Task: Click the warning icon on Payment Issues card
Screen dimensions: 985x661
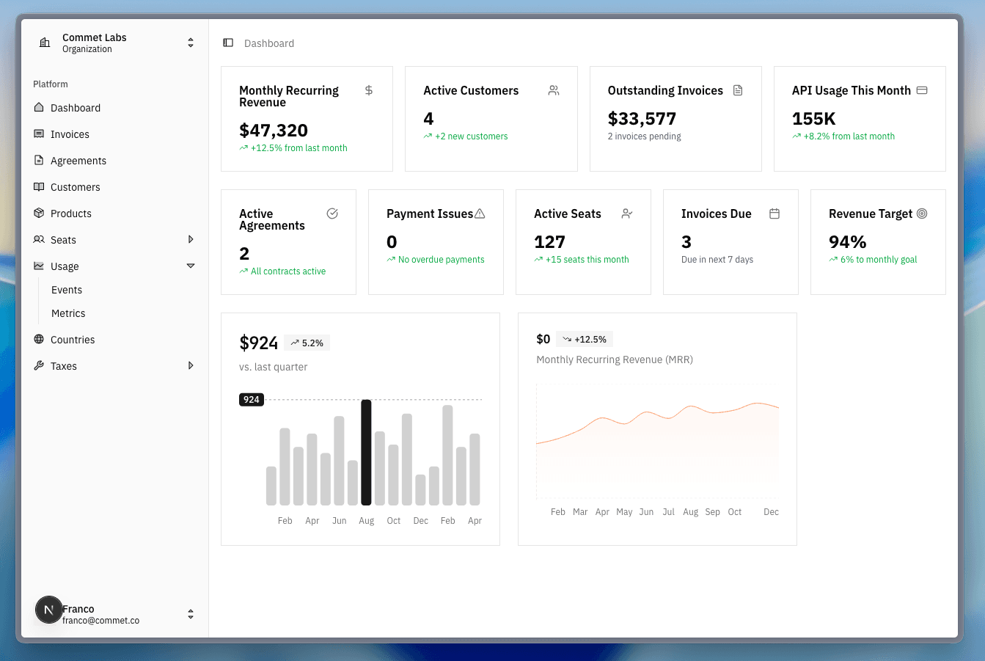Action: [x=480, y=213]
